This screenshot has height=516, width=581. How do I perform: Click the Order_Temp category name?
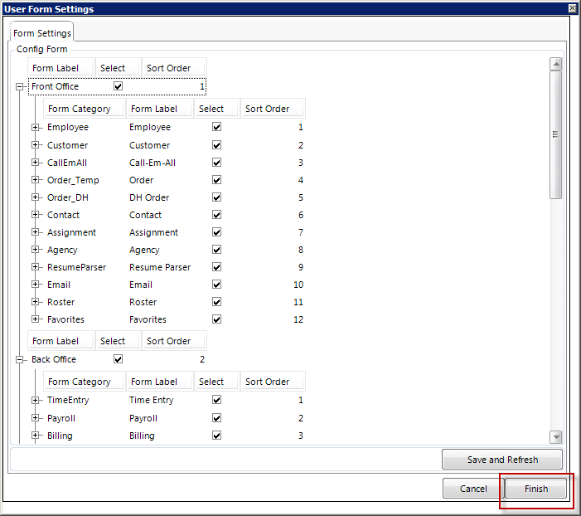point(73,180)
